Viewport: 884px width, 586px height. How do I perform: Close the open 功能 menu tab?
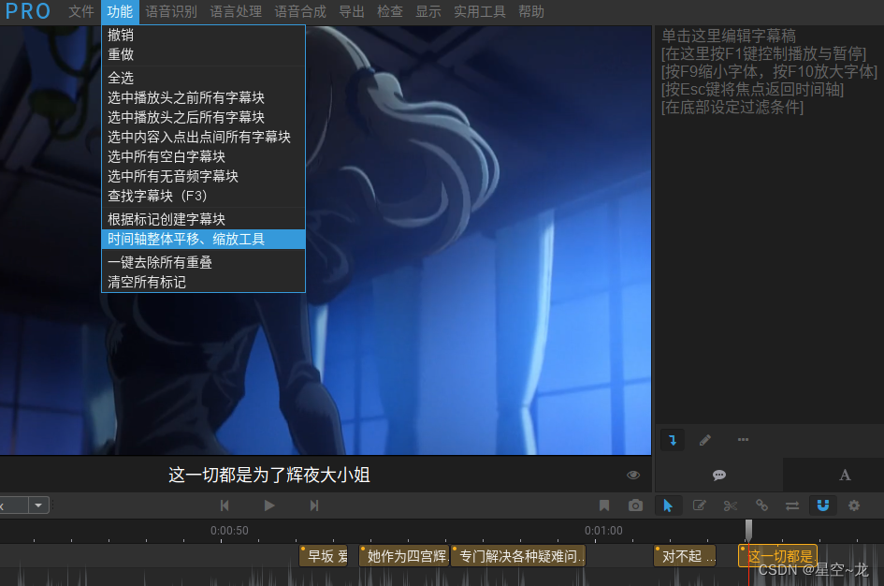(x=120, y=12)
